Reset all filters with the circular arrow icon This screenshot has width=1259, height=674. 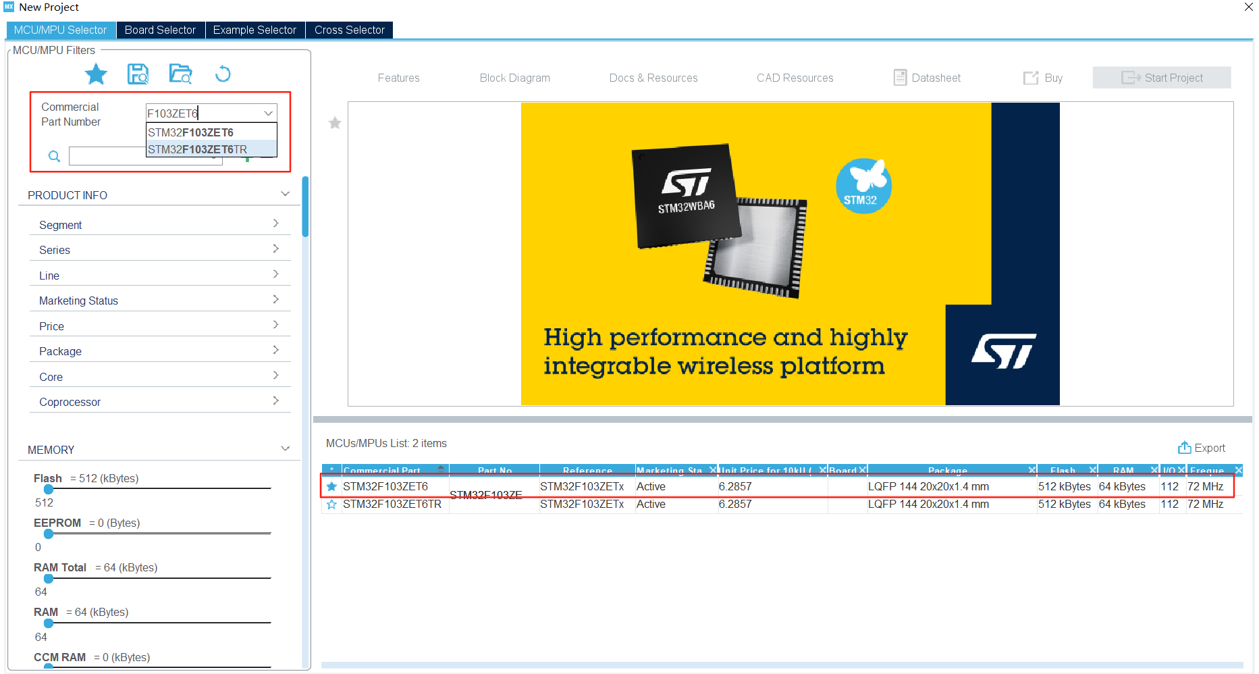223,74
